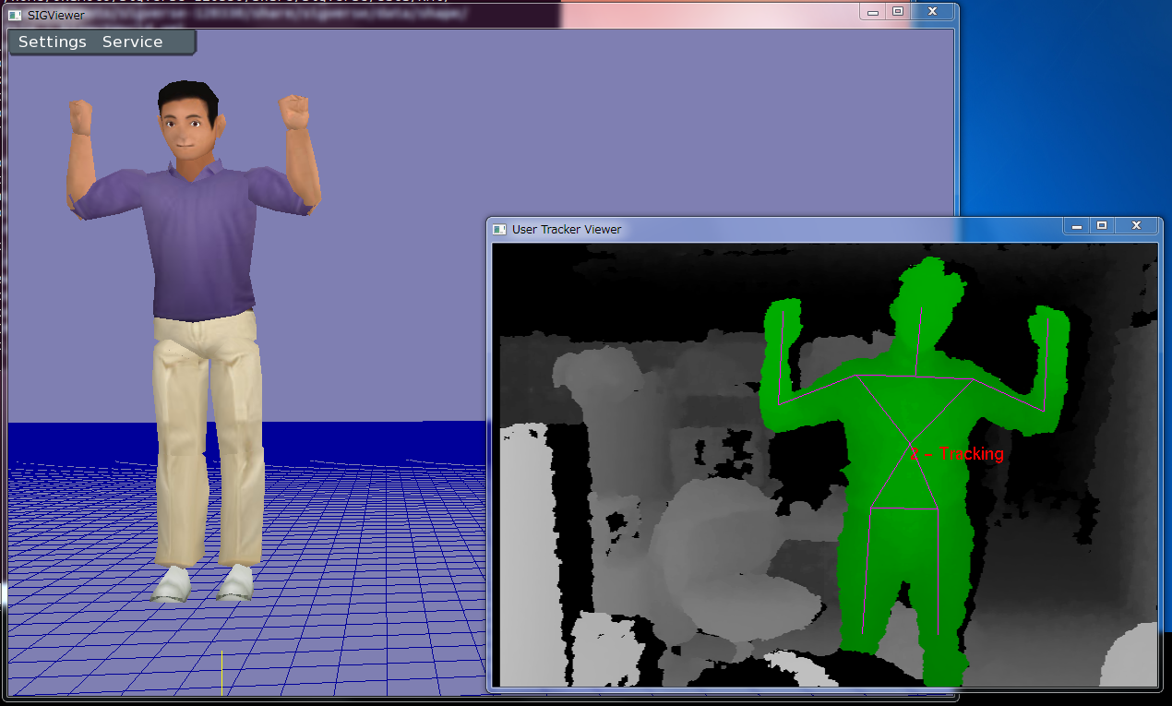Maximize the SIGViewer window
The width and height of the screenshot is (1172, 706).
(898, 12)
